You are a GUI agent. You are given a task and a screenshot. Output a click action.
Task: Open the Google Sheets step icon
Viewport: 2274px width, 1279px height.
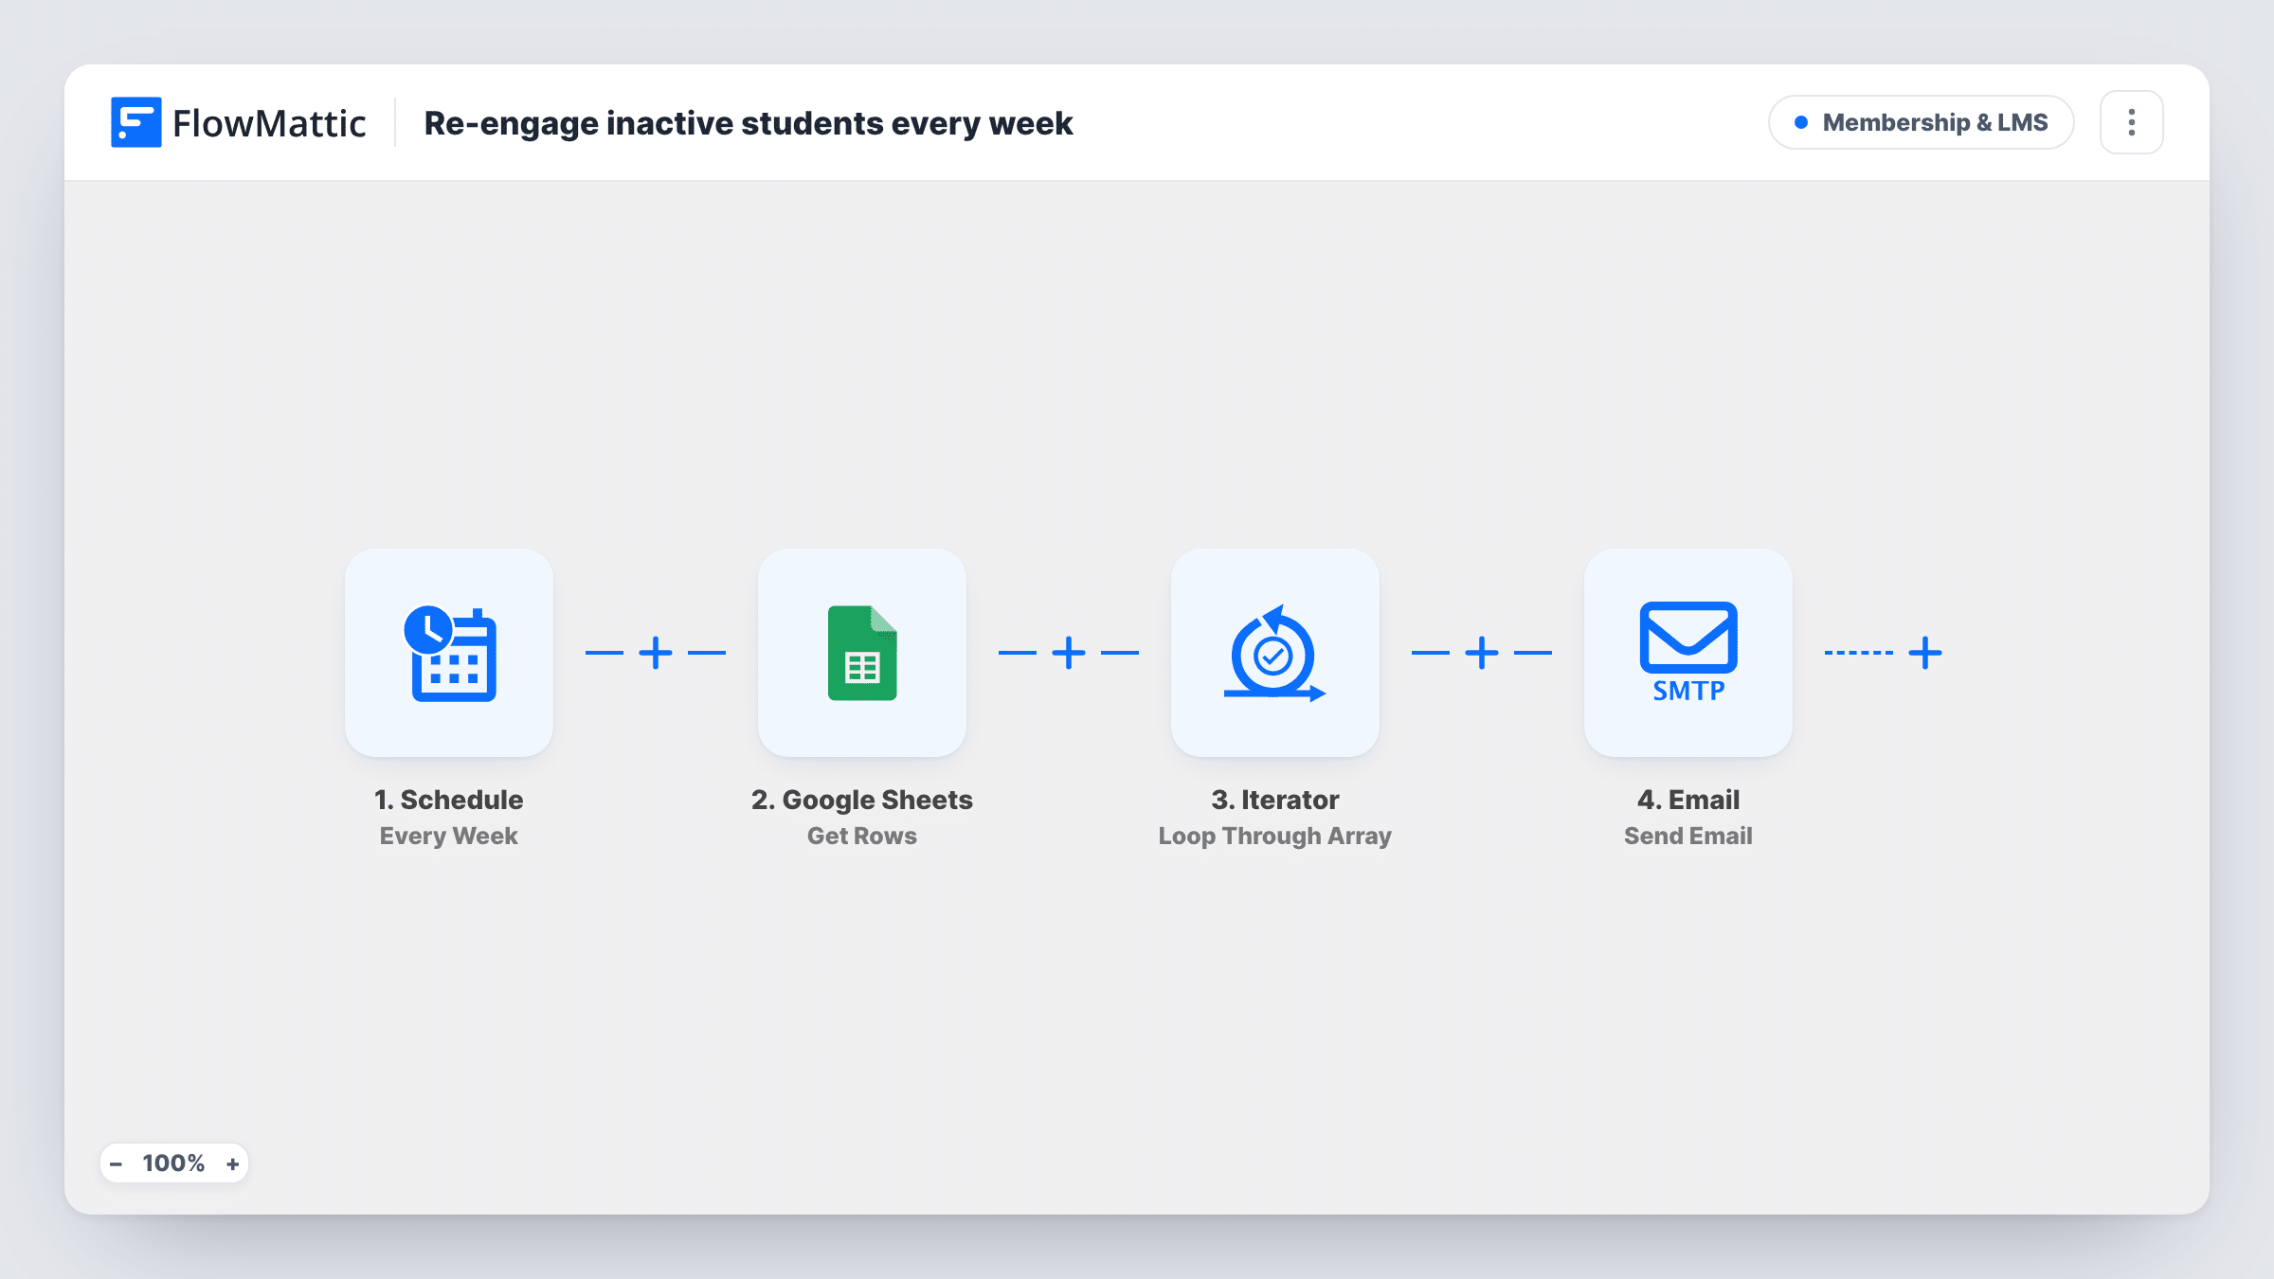(x=862, y=653)
